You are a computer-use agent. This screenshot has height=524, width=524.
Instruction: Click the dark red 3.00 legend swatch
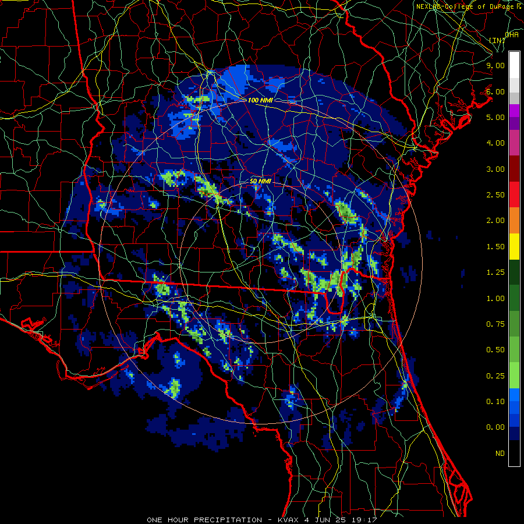(x=514, y=169)
